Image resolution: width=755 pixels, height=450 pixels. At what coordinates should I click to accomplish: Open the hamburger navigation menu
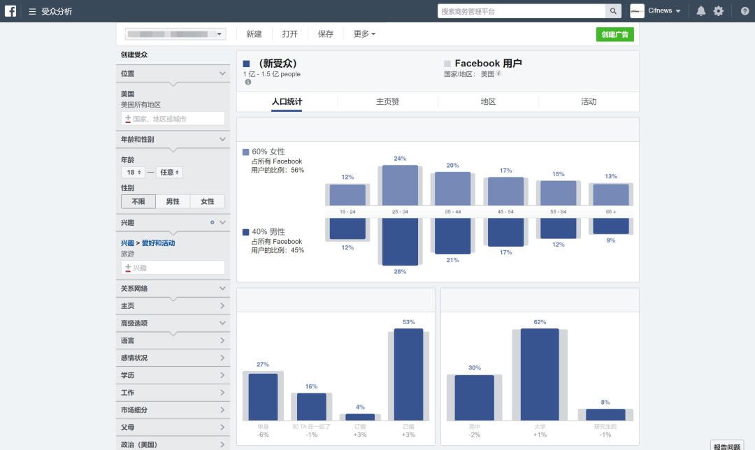pyautogui.click(x=32, y=11)
